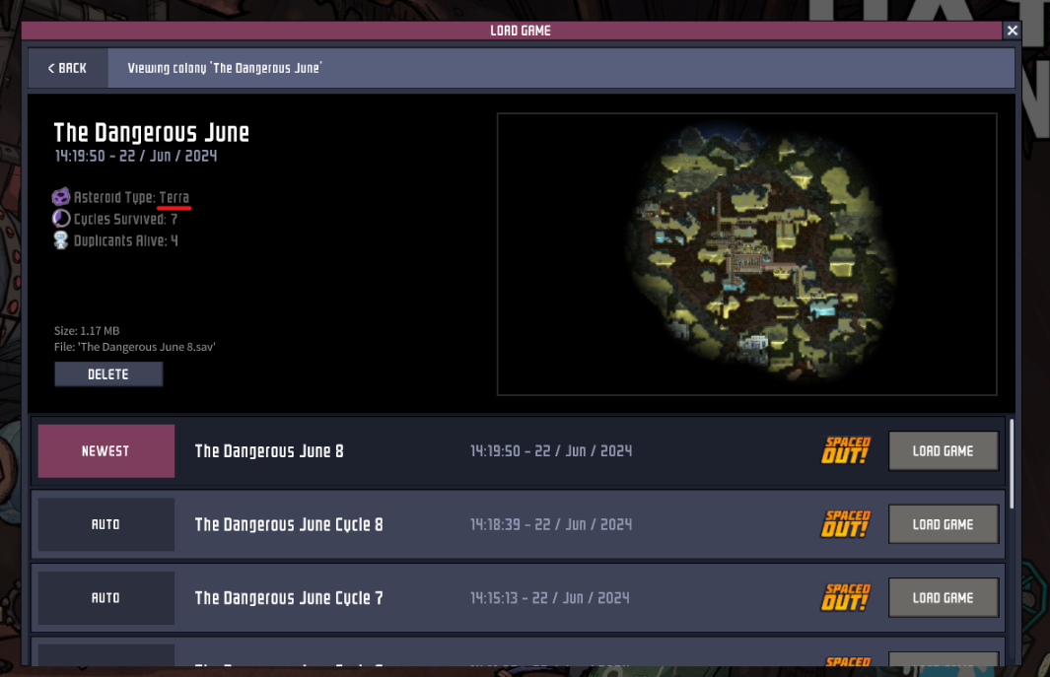Select AUTO tag for Cycle 8 save
1050x677 pixels.
point(105,524)
